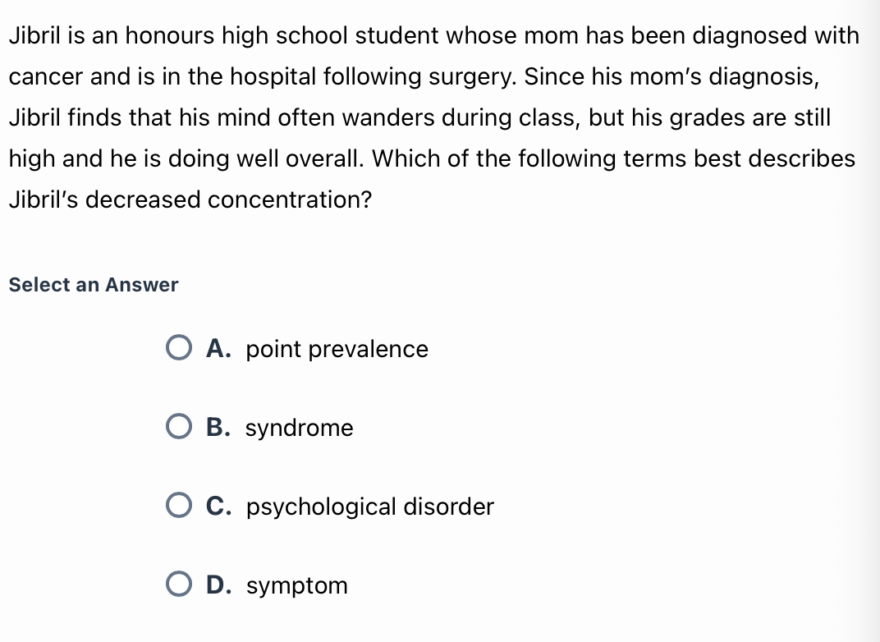
Task: Click the 'point prevalence' answer text
Action: 337,350
